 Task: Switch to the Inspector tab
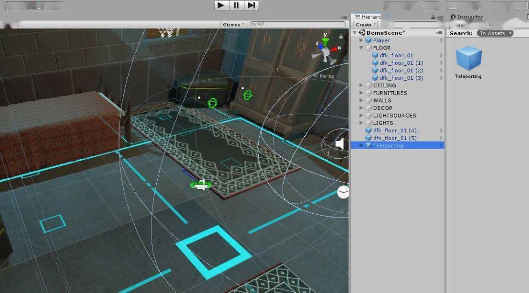pos(467,17)
